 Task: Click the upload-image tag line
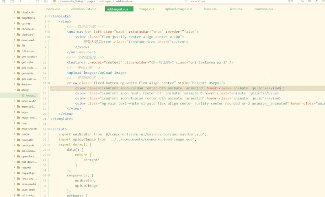(x=96, y=73)
